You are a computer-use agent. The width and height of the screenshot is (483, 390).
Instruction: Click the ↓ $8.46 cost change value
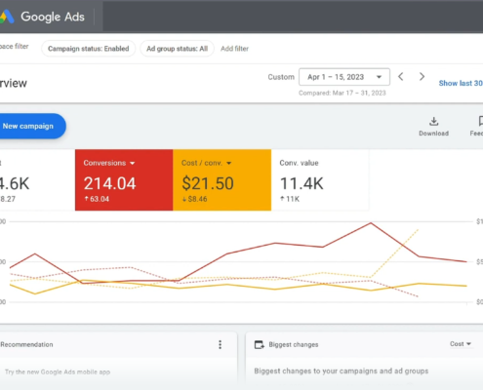194,199
